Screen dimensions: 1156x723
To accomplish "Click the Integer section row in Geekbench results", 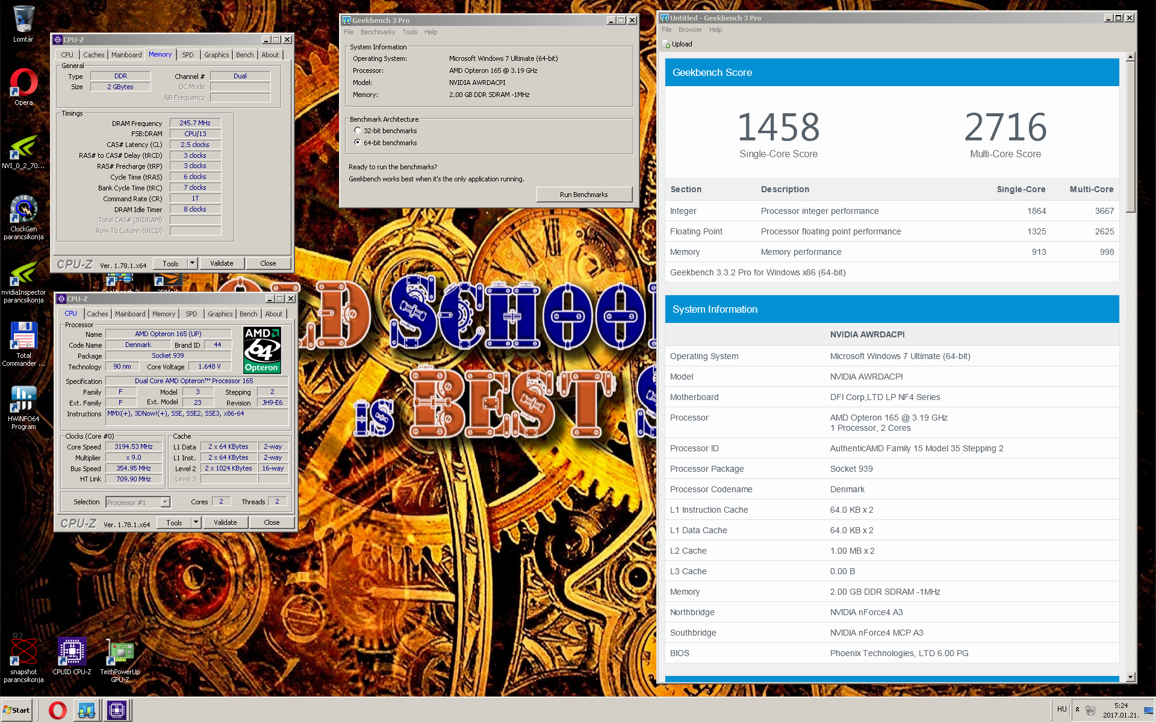I will pyautogui.click(x=892, y=211).
